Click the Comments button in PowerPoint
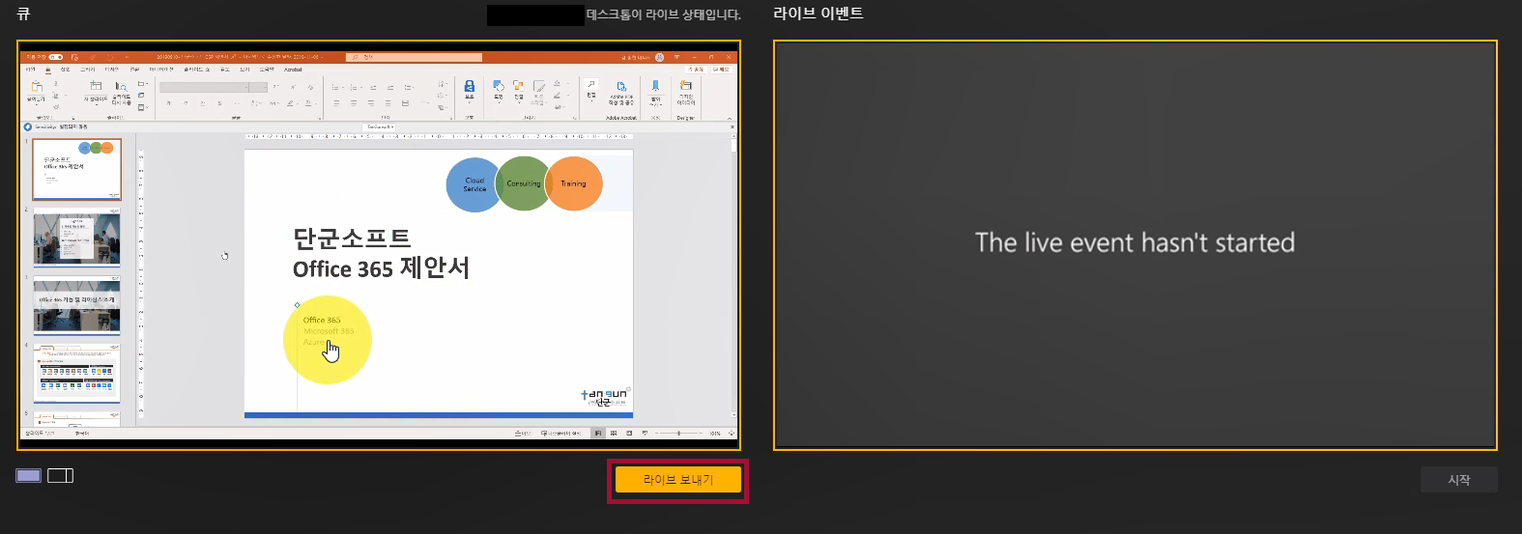This screenshot has height=534, width=1522. point(721,70)
